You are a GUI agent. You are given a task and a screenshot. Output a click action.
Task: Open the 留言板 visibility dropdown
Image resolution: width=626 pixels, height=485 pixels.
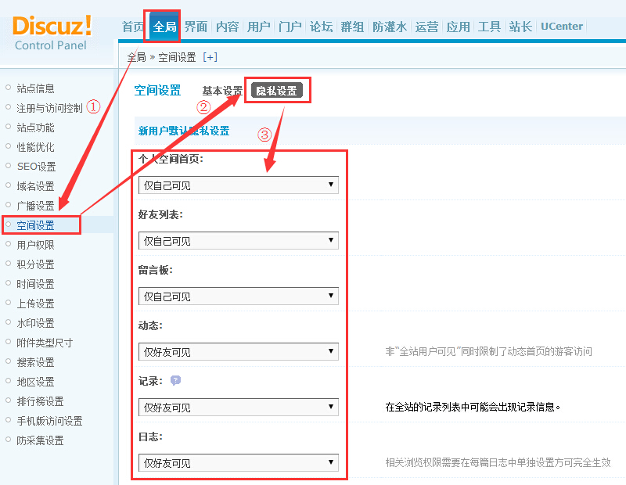pyautogui.click(x=238, y=296)
